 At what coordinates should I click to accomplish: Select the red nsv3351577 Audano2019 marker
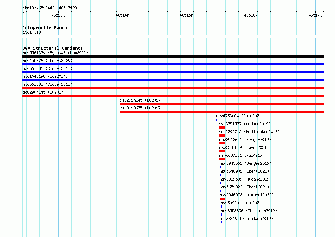click(x=222, y=128)
